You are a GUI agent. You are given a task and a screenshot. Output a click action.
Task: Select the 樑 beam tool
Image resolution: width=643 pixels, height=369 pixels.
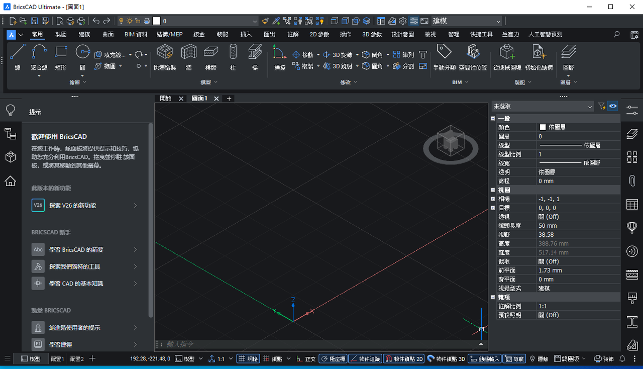pyautogui.click(x=255, y=57)
